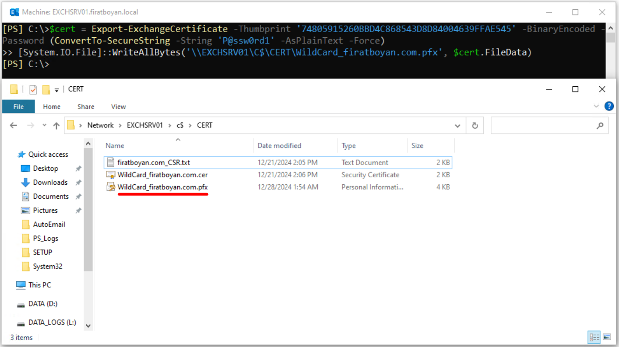The image size is (619, 347).
Task: Click the 4 KB size cell
Action: click(443, 187)
